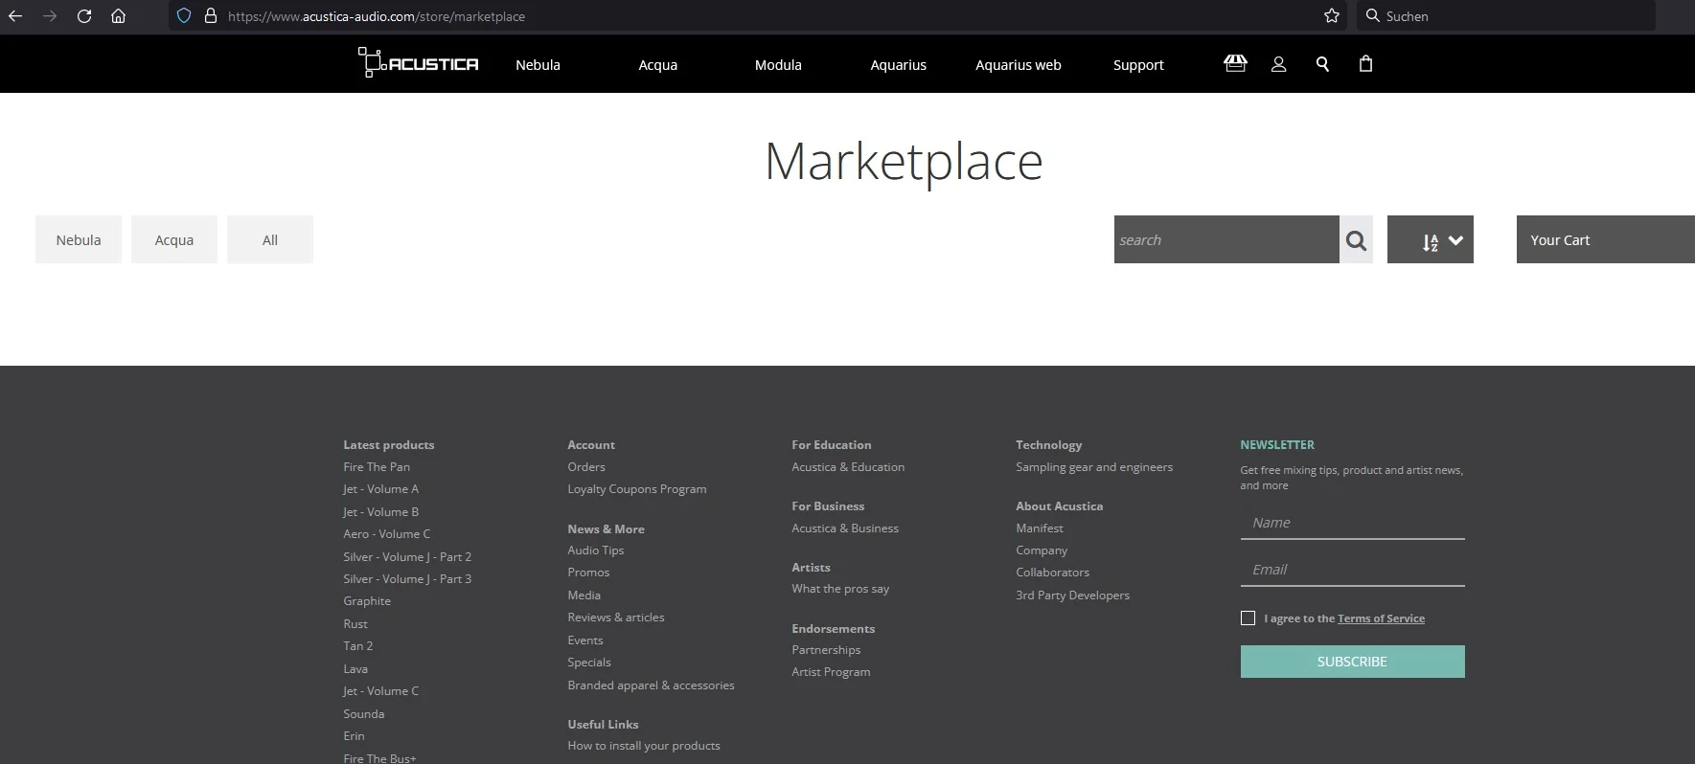Open the Aquarius web navigation item
Screen dimensions: 1695x764
1019,65
